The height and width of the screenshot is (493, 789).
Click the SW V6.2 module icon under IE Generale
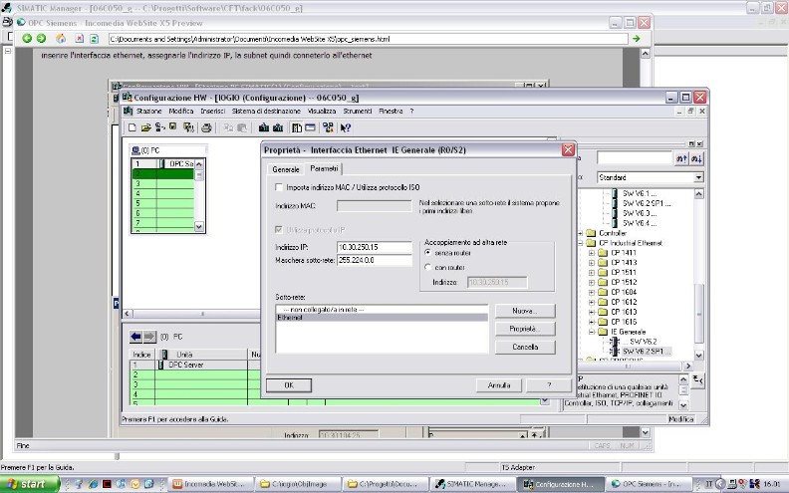[615, 342]
